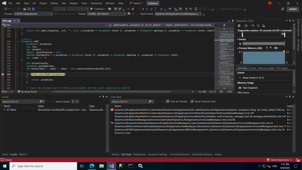Click Zoom Out in Diagnostic Tools

258,26
